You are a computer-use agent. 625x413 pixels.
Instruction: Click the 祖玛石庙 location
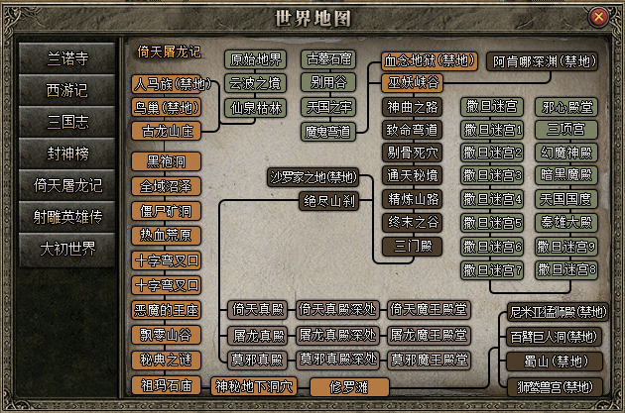(x=167, y=385)
